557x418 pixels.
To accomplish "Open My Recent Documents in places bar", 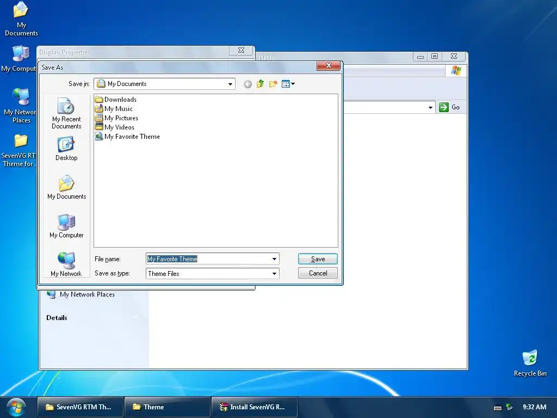I will 66,113.
